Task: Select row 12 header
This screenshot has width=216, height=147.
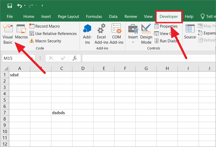Action: [x=5, y=144]
